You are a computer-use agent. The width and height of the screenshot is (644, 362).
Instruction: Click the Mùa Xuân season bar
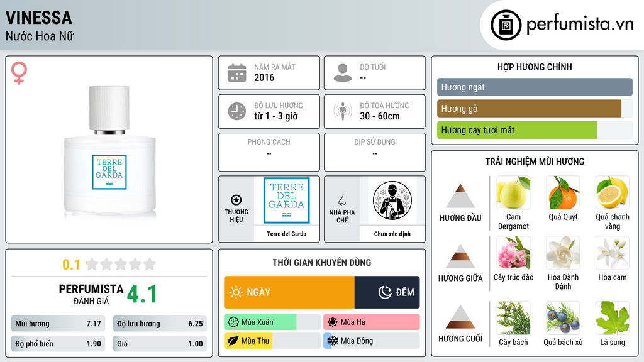272,322
